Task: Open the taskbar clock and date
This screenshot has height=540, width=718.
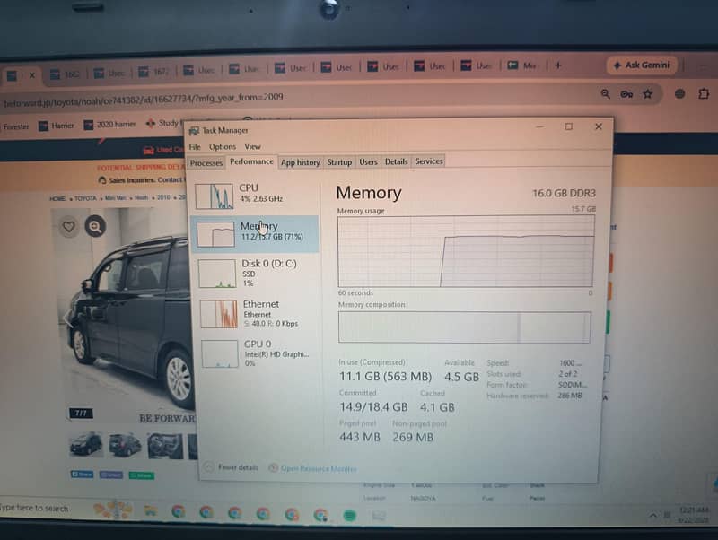Action: click(692, 515)
